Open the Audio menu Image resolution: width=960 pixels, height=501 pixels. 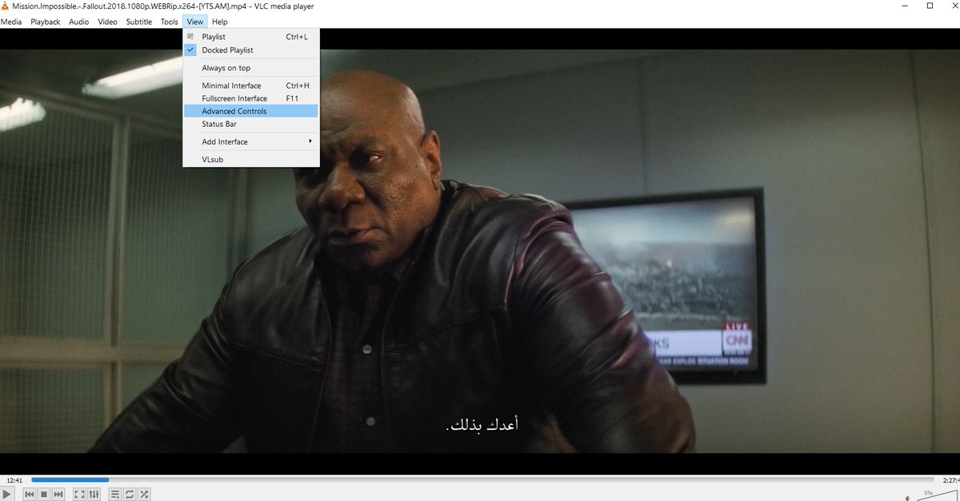pos(79,22)
